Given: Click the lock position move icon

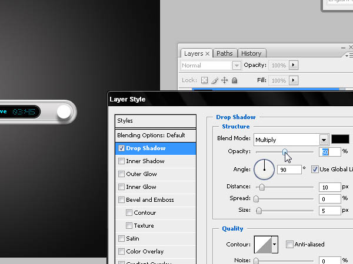Looking at the screenshot, I should pyautogui.click(x=225, y=80).
